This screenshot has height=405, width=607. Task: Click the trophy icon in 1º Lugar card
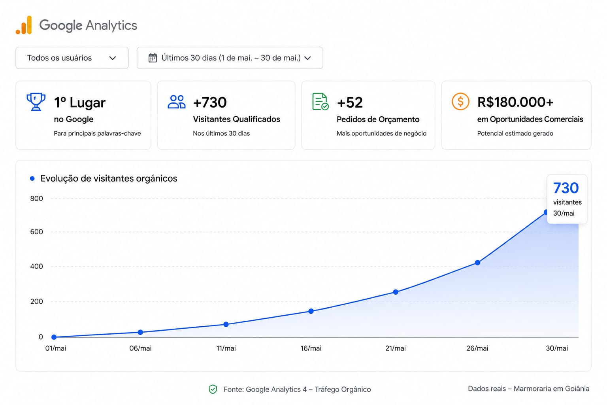pyautogui.click(x=36, y=102)
